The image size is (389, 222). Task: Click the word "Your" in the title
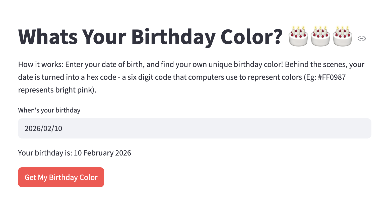pyautogui.click(x=104, y=37)
